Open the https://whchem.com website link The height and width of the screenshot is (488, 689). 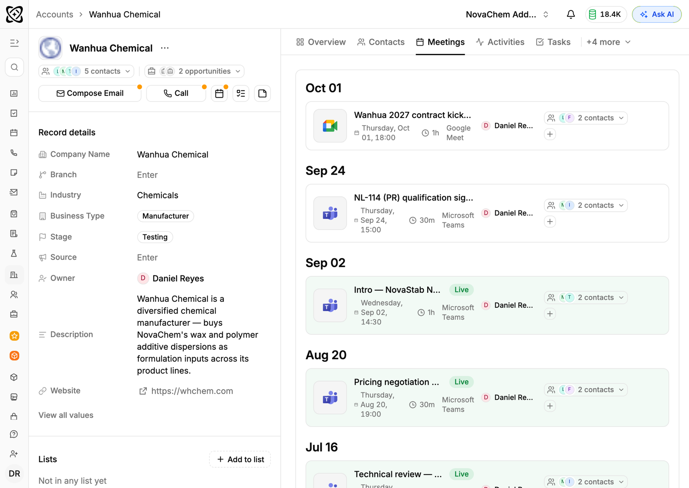pyautogui.click(x=192, y=391)
